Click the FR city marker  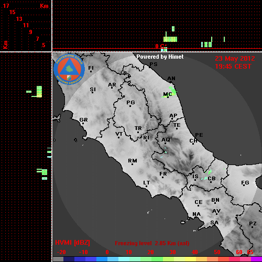point(162,178)
